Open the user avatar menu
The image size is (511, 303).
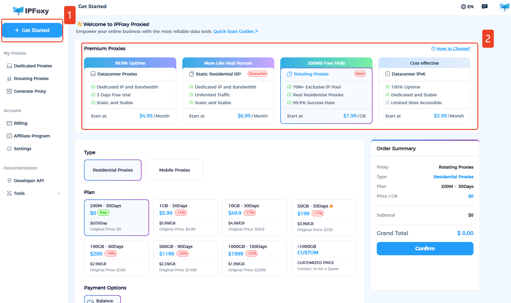tap(504, 7)
